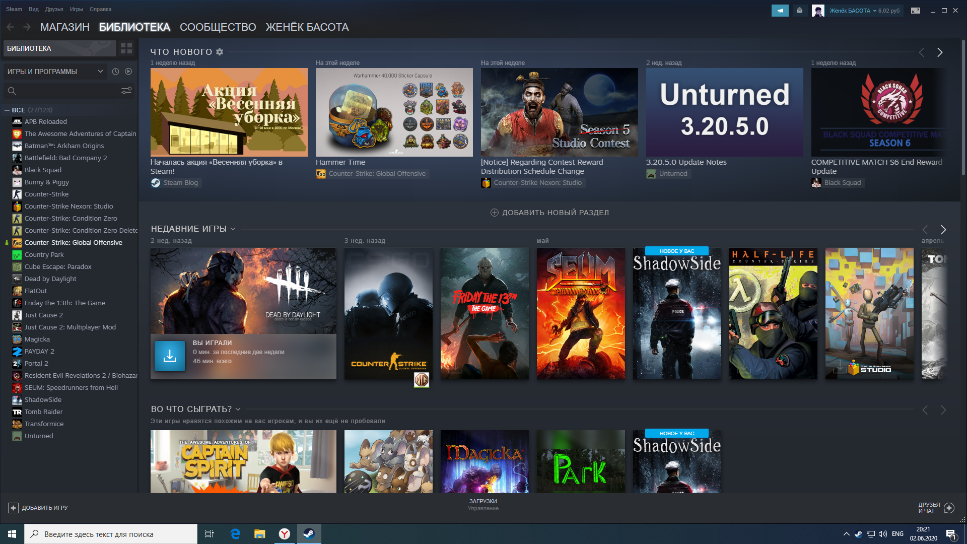Select Unturned in the games list

point(39,436)
